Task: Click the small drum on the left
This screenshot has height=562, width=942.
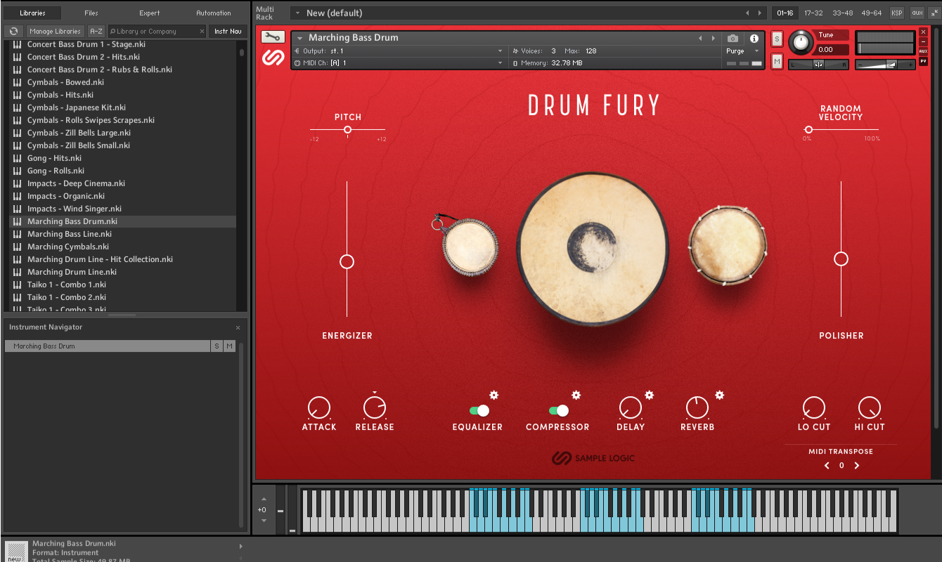Action: point(470,246)
